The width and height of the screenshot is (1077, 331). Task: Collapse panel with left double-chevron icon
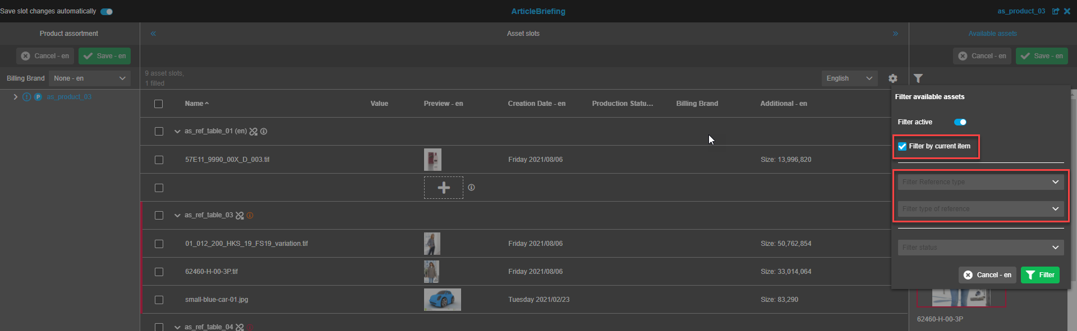coord(153,34)
